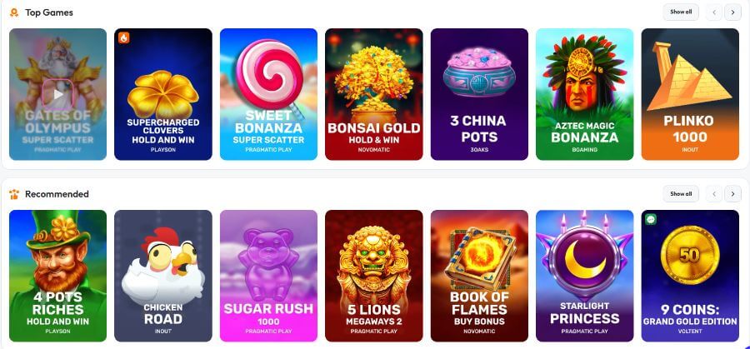Play Gates of Olympus Super Scatter
Screen dimensions: 750x349
pos(57,94)
